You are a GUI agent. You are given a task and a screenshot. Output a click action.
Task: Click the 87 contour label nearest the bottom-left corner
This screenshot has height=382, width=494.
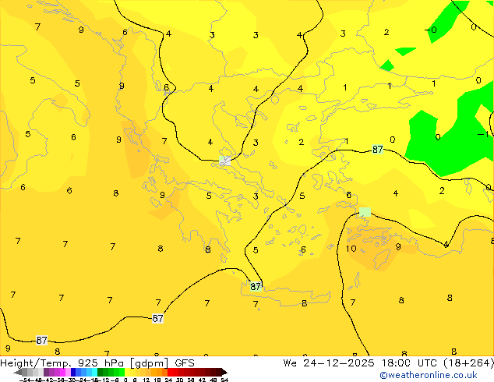pos(41,341)
